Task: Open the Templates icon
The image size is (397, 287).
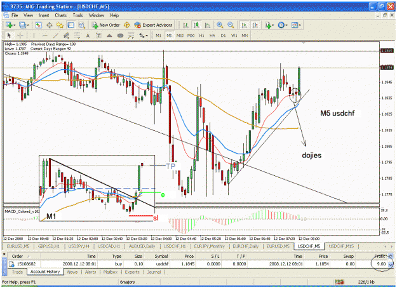Action: (x=294, y=25)
